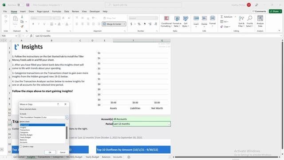284x160 pixels.
Task: Open the Number Format dropdown
Action: click(x=157, y=18)
